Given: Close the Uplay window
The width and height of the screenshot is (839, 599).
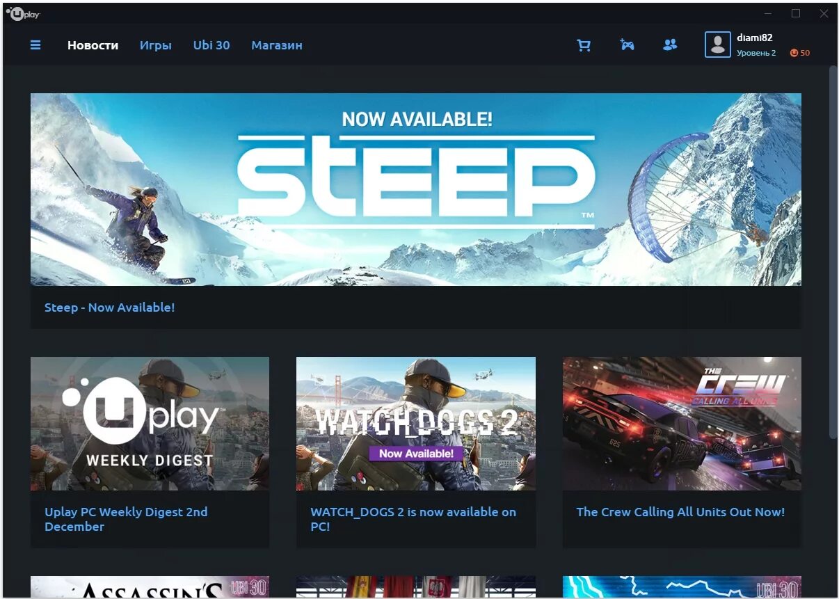Looking at the screenshot, I should point(824,13).
